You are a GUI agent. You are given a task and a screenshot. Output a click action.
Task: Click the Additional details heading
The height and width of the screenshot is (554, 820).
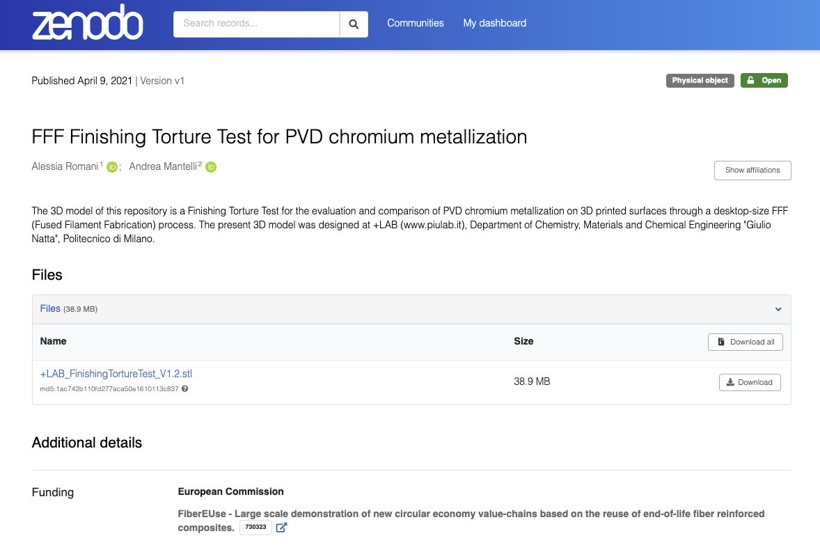pos(87,443)
